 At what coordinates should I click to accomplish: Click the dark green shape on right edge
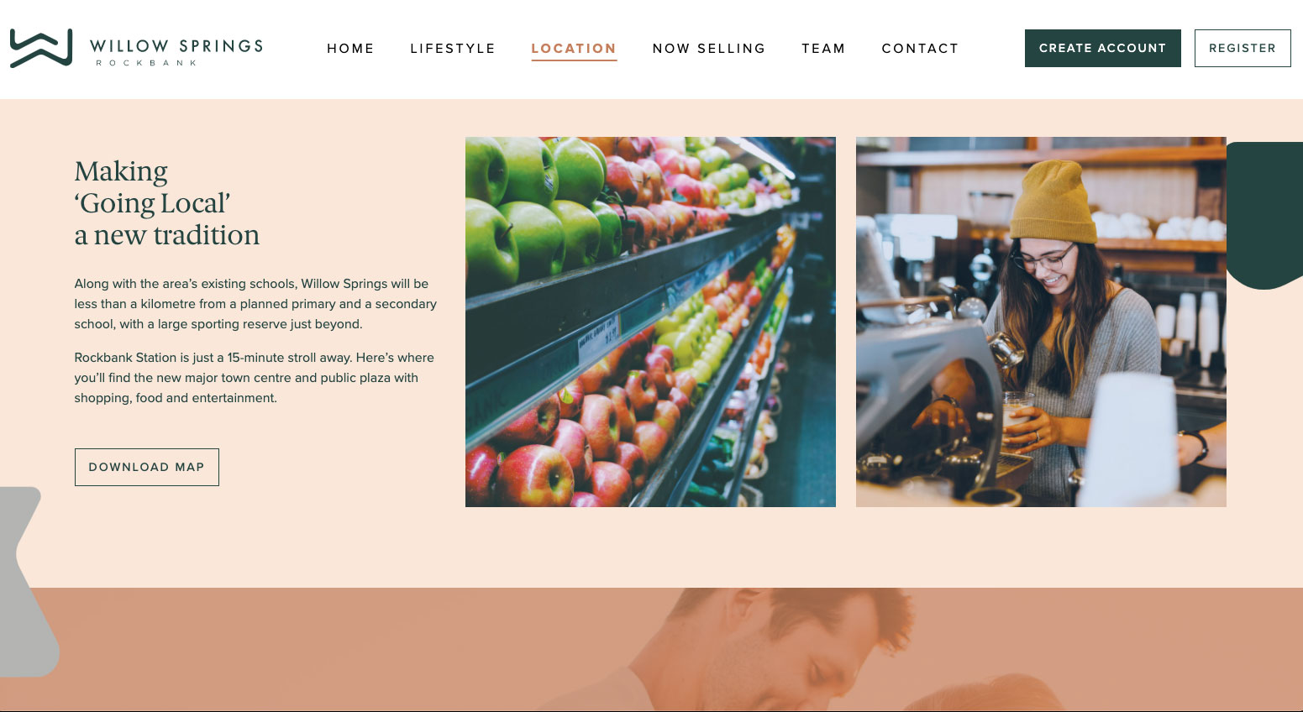(x=1265, y=215)
